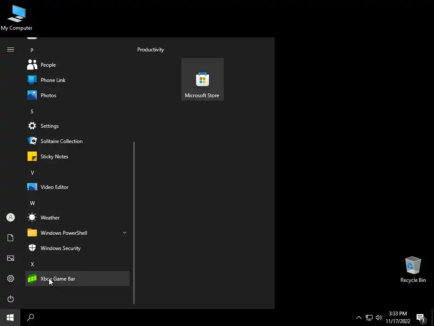Image resolution: width=434 pixels, height=326 pixels.
Task: Jump to letter X section header
Action: [32, 264]
